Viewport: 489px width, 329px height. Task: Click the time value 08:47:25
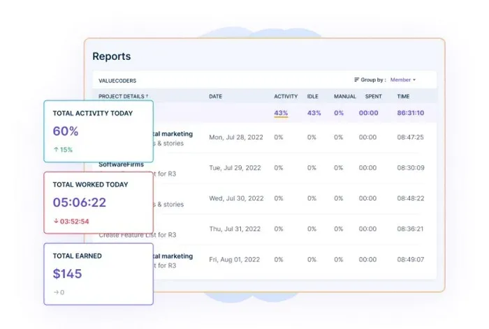click(411, 137)
